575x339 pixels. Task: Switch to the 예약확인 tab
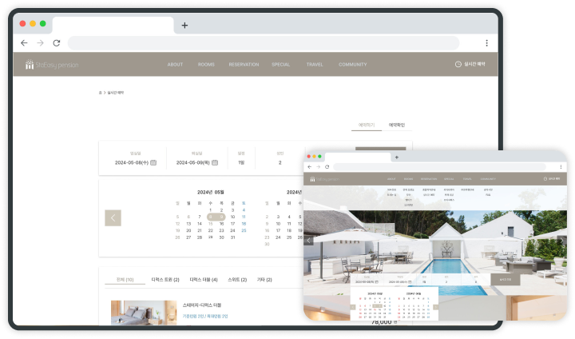[397, 125]
